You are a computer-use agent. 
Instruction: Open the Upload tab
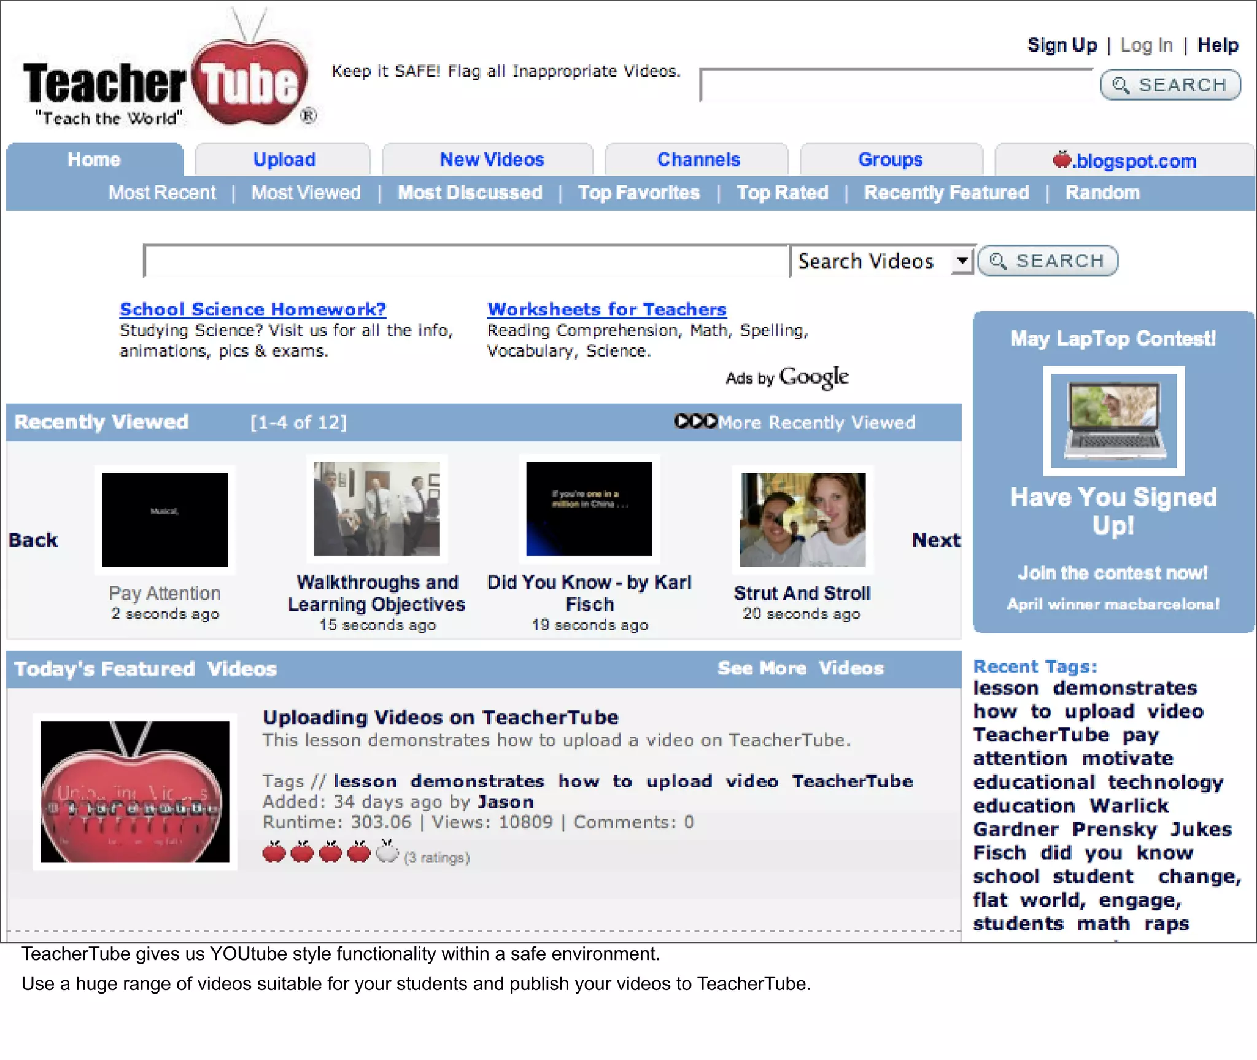(284, 160)
